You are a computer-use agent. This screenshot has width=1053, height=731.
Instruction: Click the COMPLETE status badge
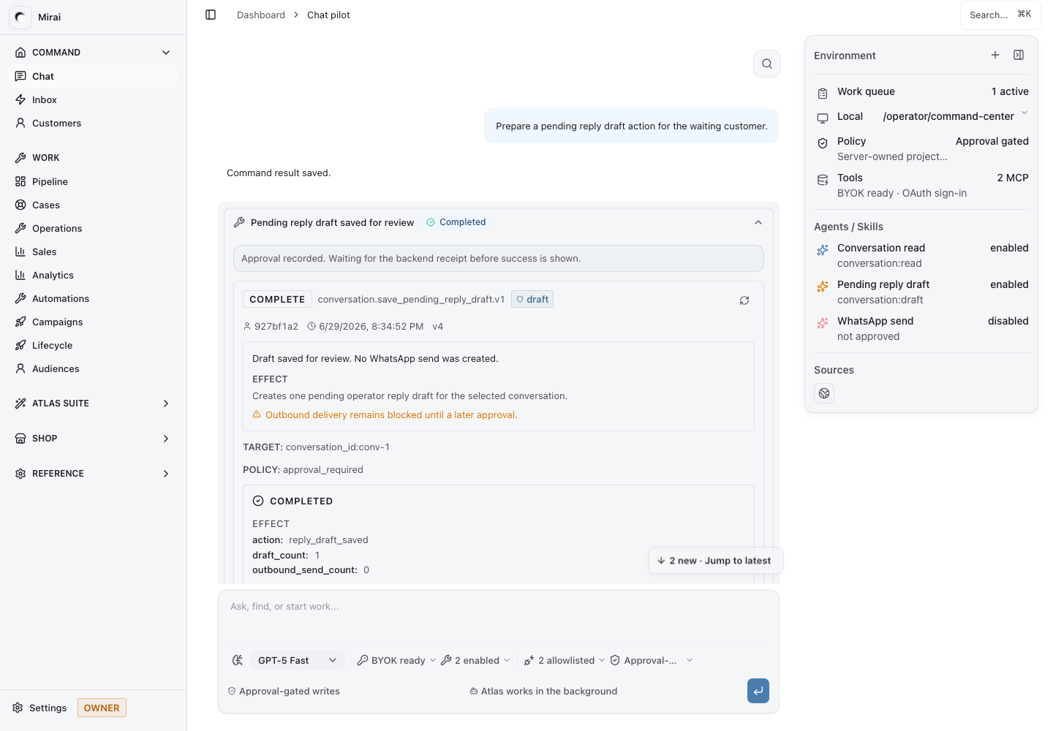277,299
